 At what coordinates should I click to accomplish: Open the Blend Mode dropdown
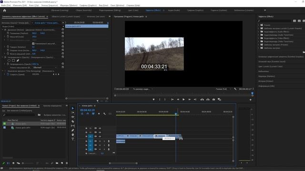click(x=45, y=67)
